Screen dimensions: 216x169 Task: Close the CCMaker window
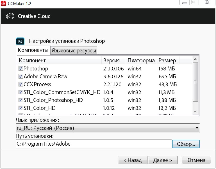click(x=207, y=2)
